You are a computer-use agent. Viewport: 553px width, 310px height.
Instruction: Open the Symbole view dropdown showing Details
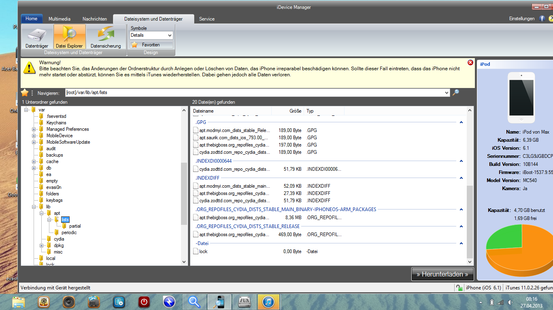point(151,35)
